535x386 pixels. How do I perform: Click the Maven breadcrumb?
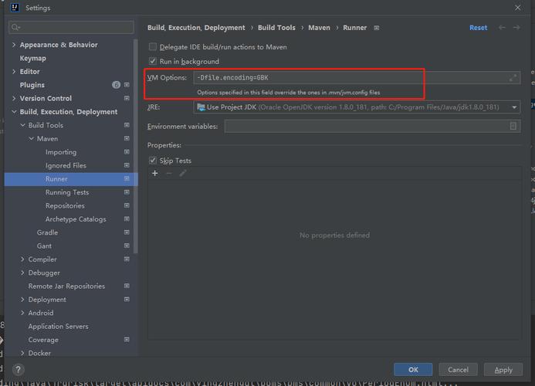(319, 28)
